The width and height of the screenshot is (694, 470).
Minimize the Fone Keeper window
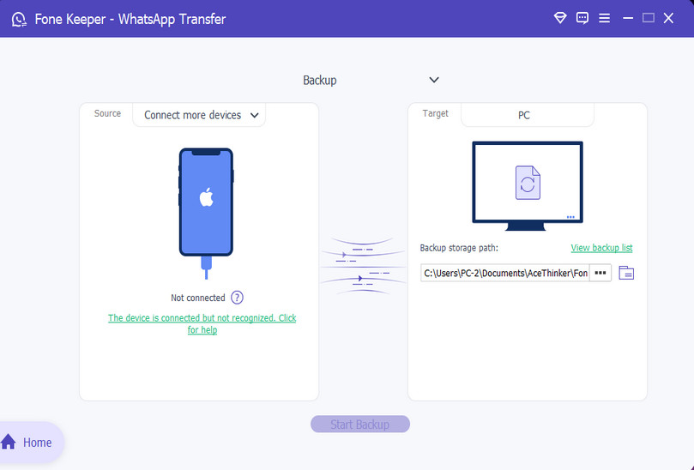click(x=628, y=18)
